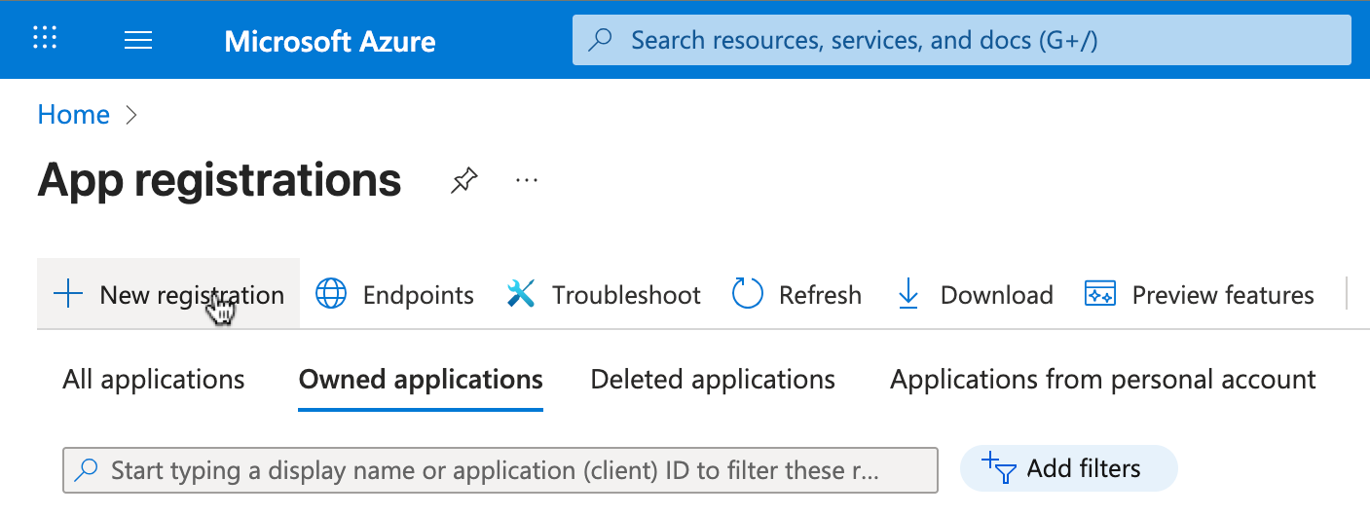Click the Add filters button
This screenshot has width=1370, height=516.
1068,468
